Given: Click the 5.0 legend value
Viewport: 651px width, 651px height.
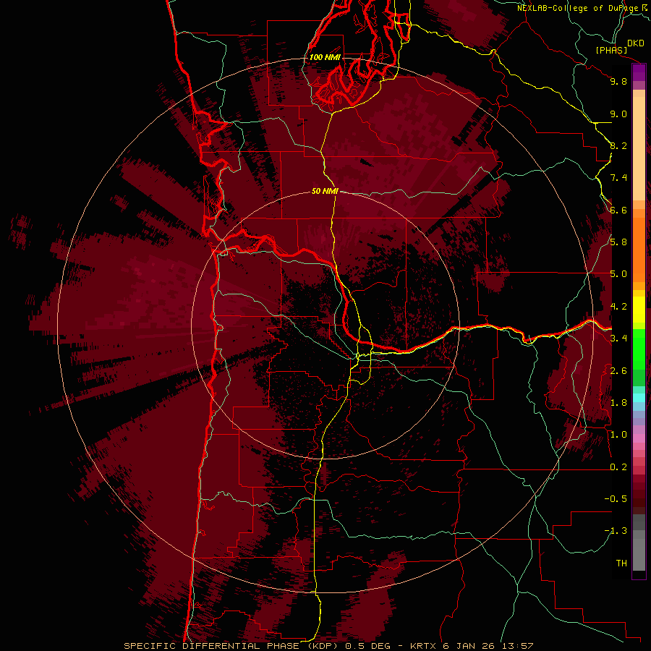Looking at the screenshot, I should (618, 274).
